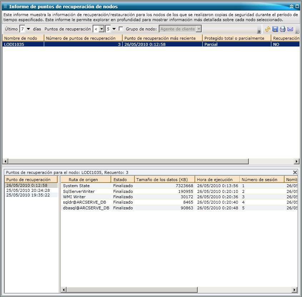Click the detail table horizontal scrollbar thumb
This screenshot has height=297, width=302.
tap(132, 289)
